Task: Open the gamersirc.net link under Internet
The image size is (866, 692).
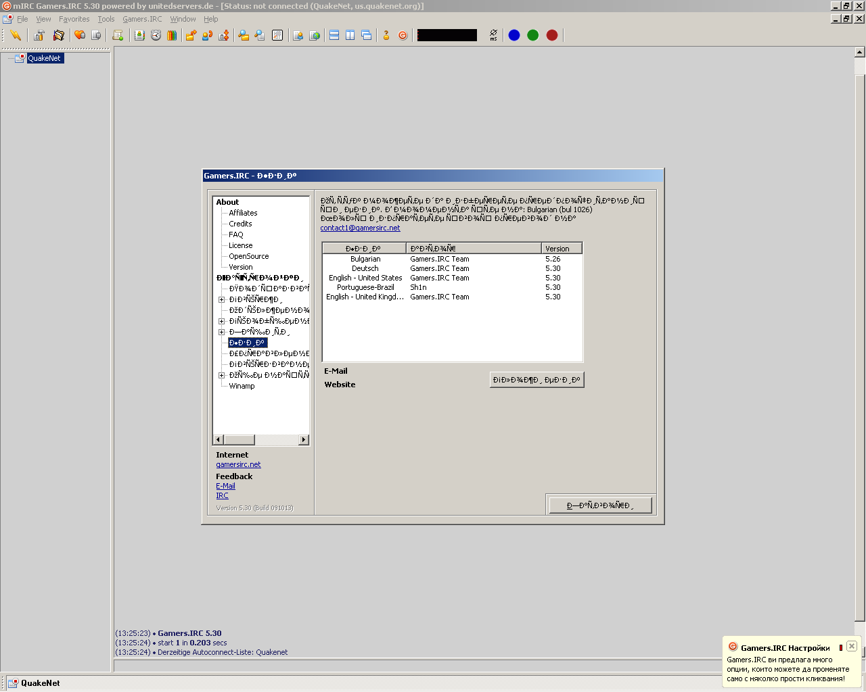Action: 238,464
